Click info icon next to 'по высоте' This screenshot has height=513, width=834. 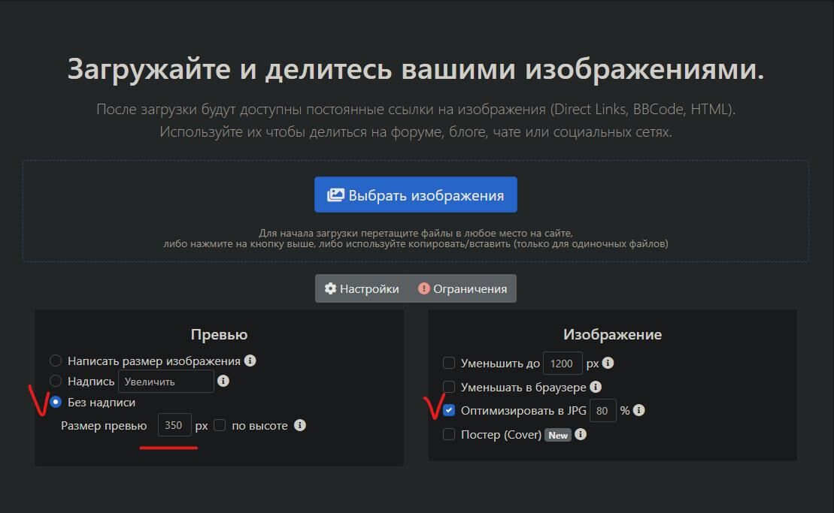pyautogui.click(x=300, y=425)
